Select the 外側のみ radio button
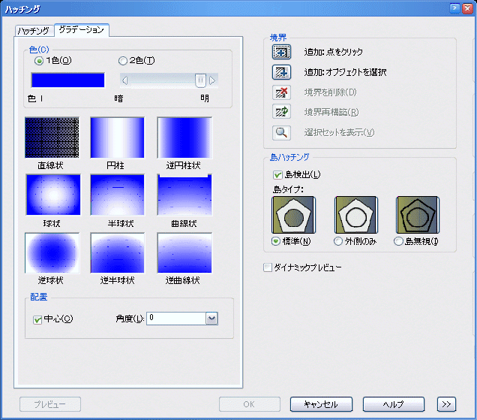Image resolution: width=477 pixels, height=420 pixels. (x=338, y=241)
